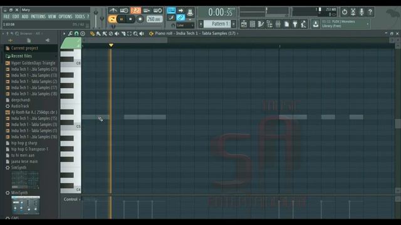Open the EDIT menu
The image size is (401, 225).
(x=16, y=17)
